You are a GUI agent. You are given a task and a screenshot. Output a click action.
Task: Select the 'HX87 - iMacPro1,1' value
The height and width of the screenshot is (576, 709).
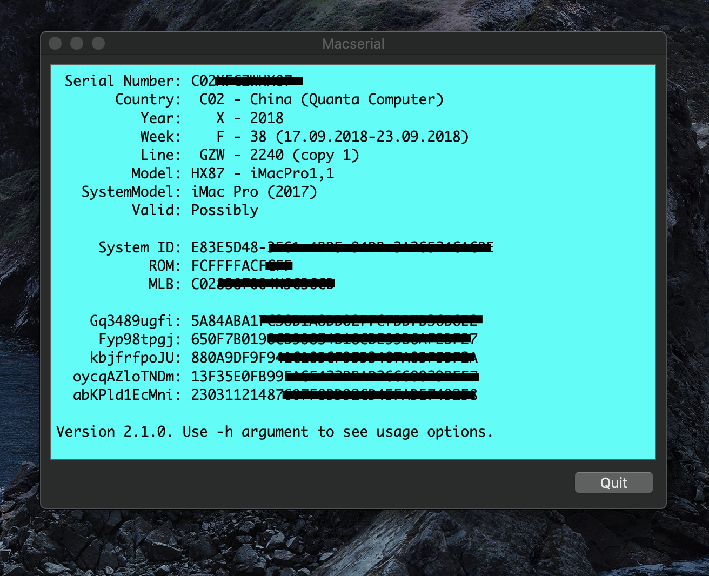pos(263,173)
